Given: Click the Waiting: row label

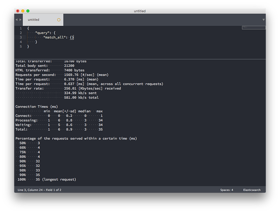Looking at the screenshot, I should point(23,125).
